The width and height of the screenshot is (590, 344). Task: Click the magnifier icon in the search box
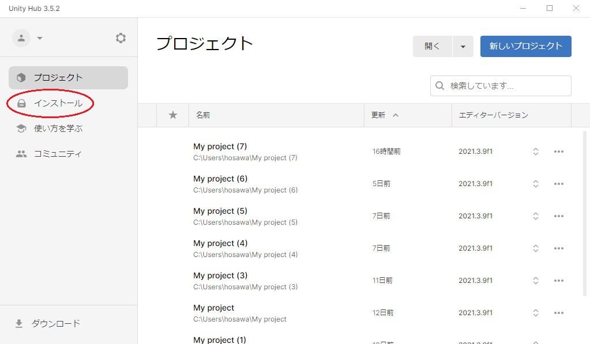(x=440, y=86)
